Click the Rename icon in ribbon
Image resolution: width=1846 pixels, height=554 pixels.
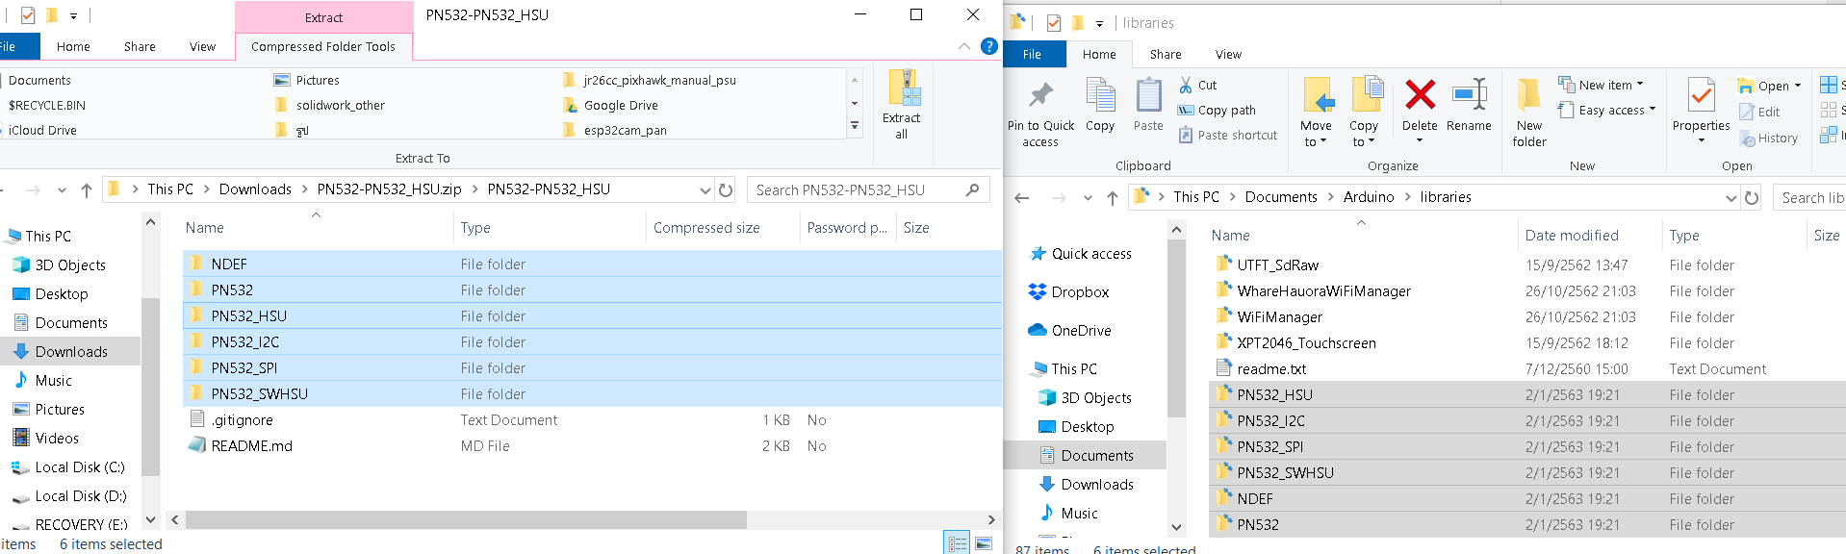pos(1469,94)
